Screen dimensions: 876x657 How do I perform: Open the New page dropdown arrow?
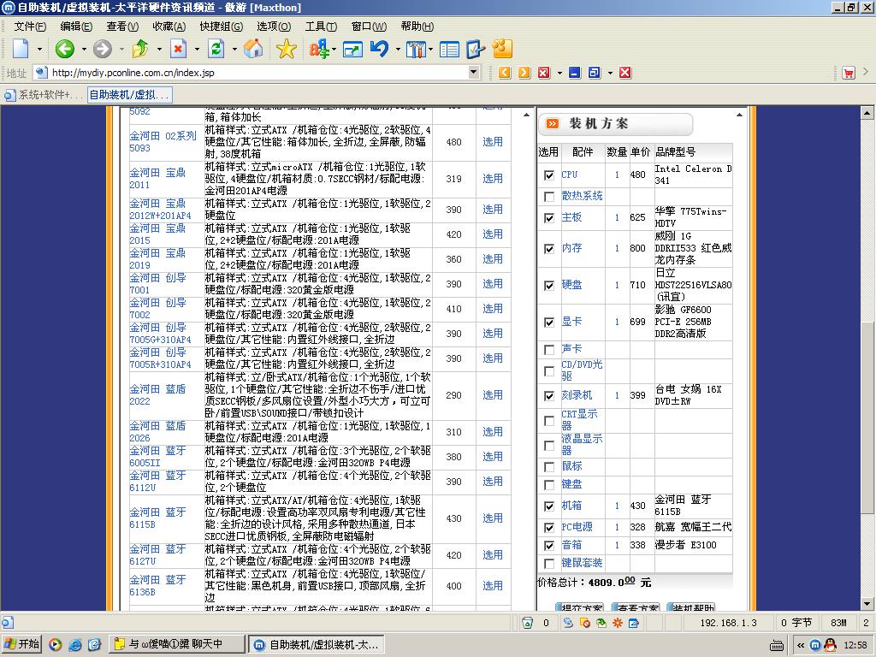pyautogui.click(x=39, y=50)
